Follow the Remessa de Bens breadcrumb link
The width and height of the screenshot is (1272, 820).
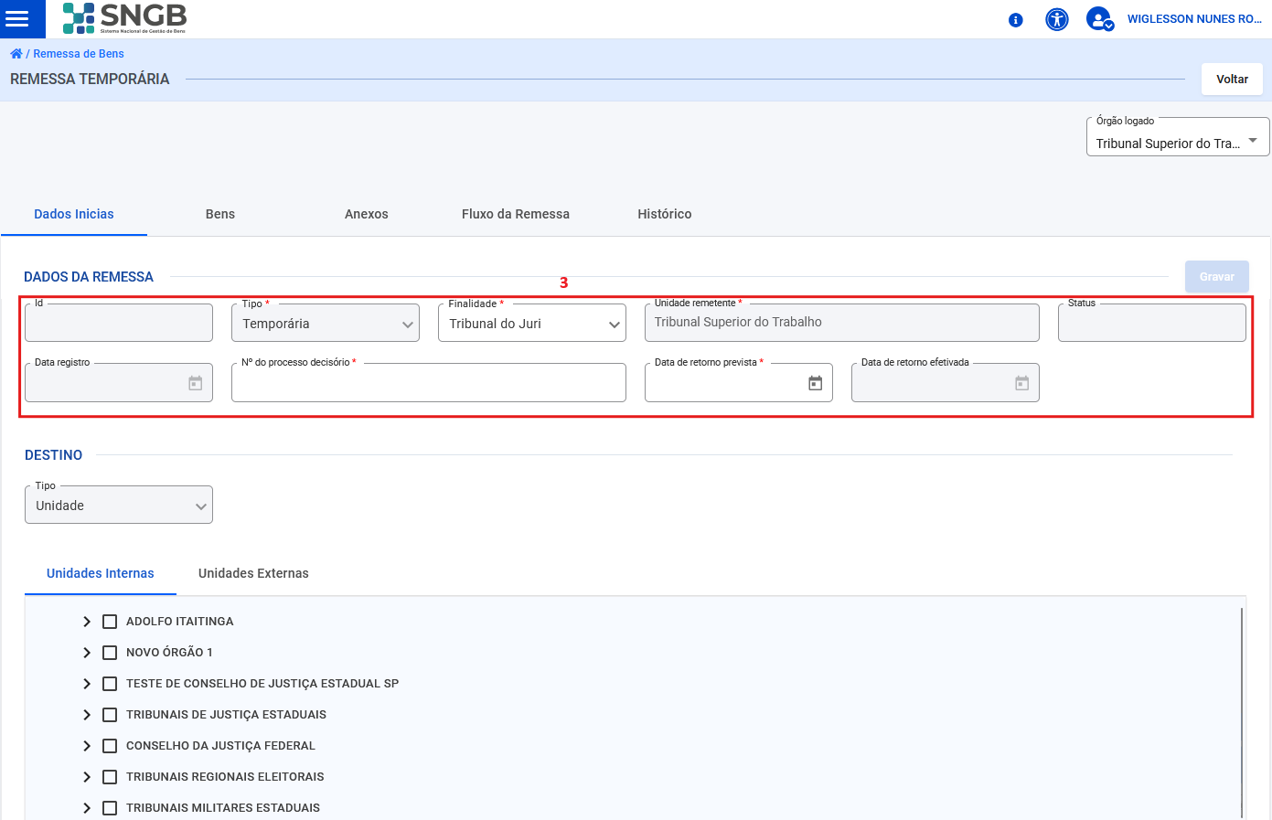(x=79, y=54)
